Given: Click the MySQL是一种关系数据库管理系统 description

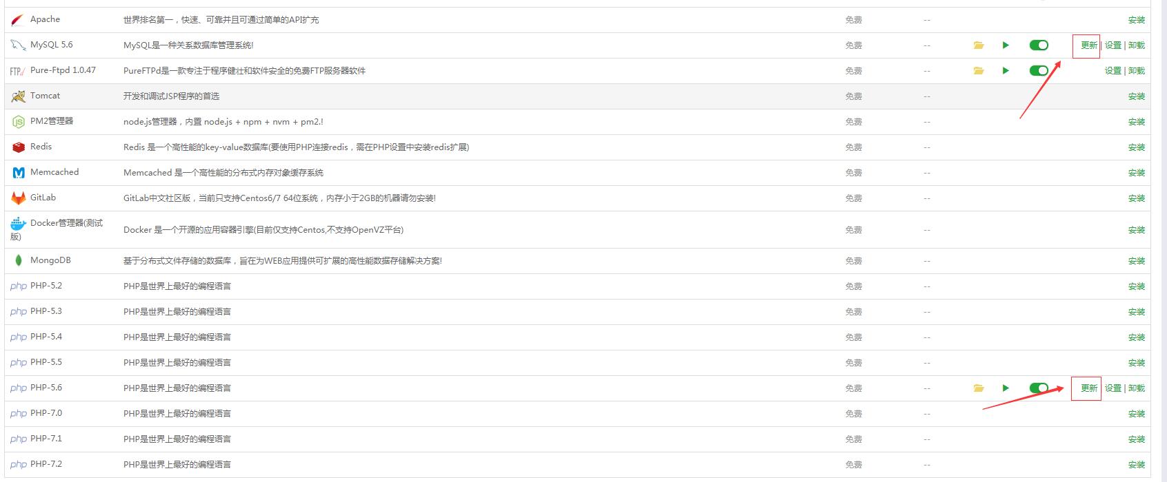Looking at the screenshot, I should pyautogui.click(x=188, y=45).
